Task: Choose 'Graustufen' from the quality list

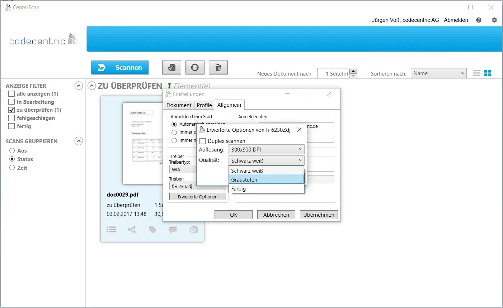Action: pyautogui.click(x=266, y=179)
